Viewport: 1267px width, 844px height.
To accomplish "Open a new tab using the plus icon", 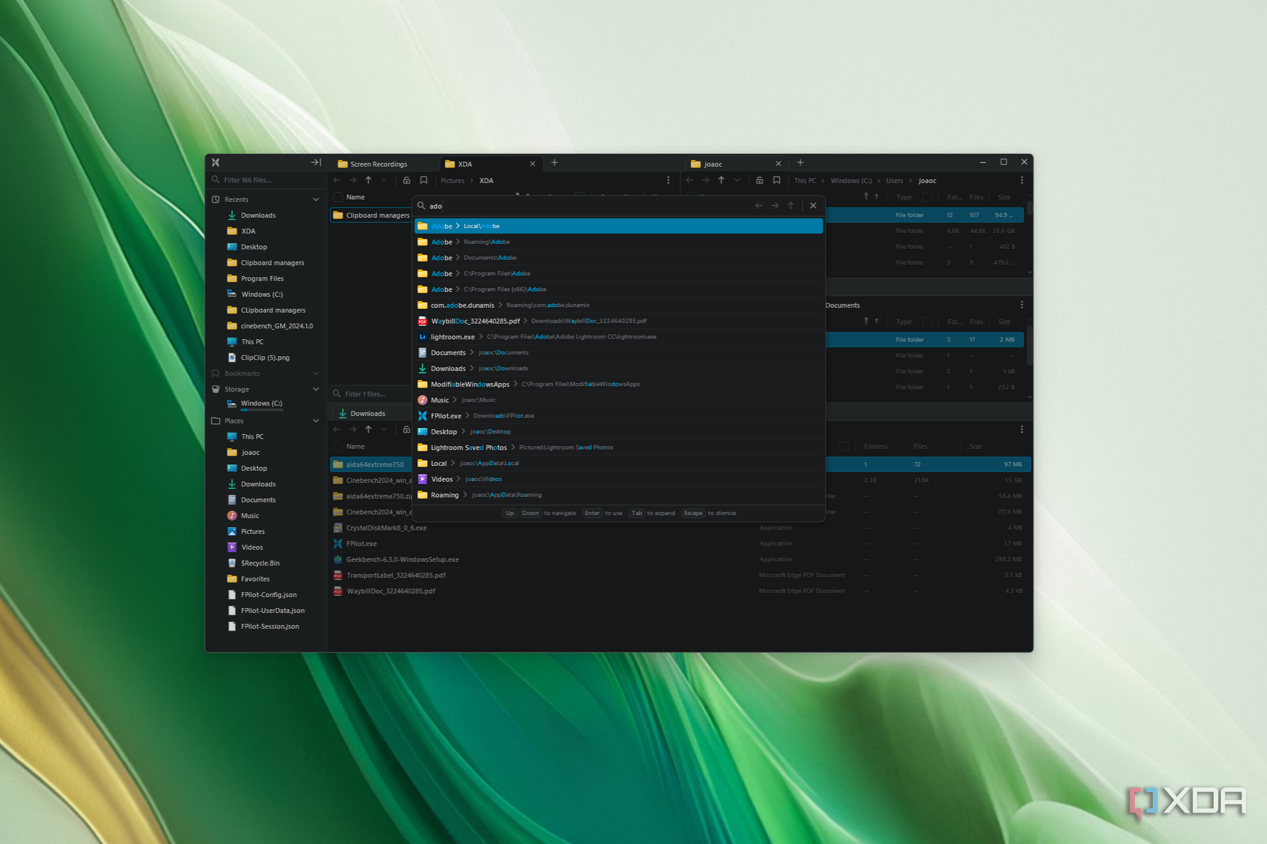I will (554, 163).
